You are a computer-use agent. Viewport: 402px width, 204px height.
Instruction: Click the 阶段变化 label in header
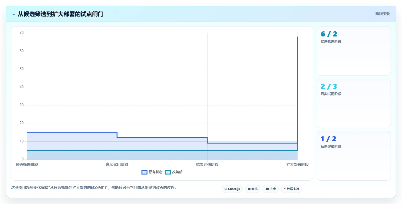point(383,14)
